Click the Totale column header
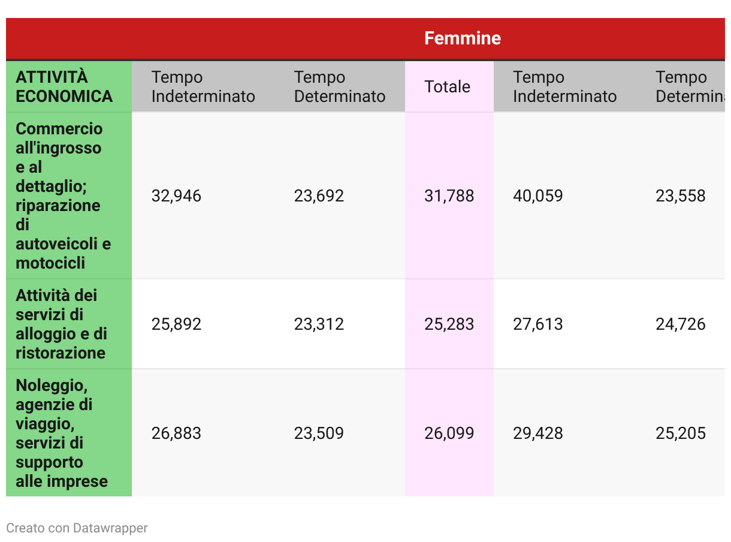This screenshot has height=542, width=731. tap(448, 87)
